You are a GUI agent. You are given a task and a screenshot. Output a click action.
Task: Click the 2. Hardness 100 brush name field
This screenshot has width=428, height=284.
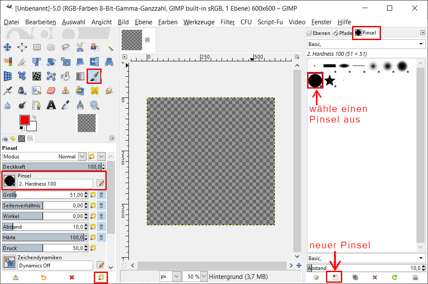point(55,184)
